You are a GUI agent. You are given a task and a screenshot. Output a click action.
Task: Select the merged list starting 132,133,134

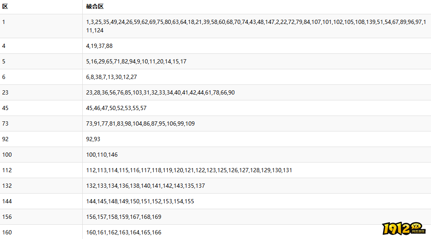pyautogui.click(x=145, y=186)
